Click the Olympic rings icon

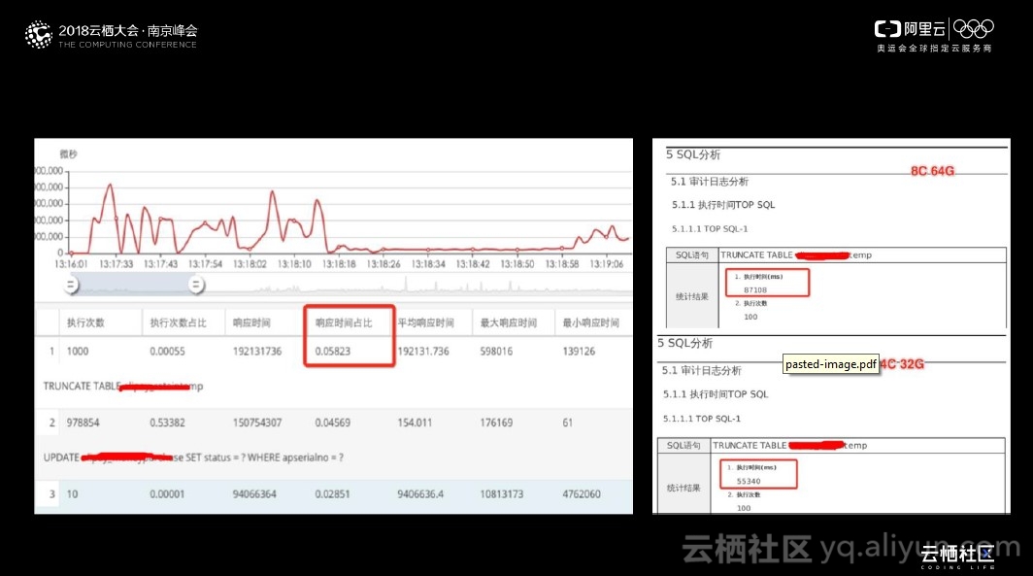pyautogui.click(x=973, y=29)
